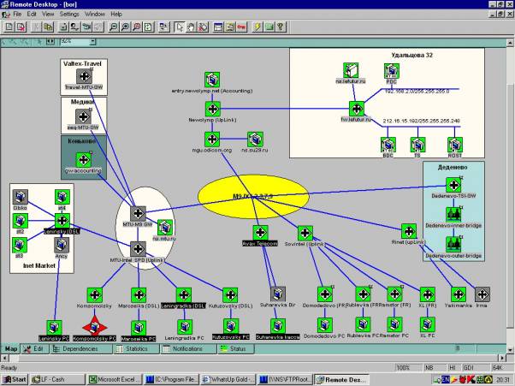Click the EN language tray indicator
Image resolution: width=515 pixels, height=386 pixels.
[x=446, y=379]
